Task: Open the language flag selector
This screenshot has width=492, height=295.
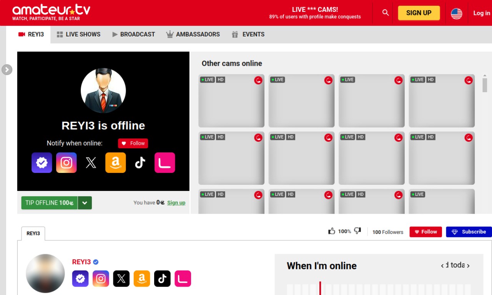Action: 457,13
